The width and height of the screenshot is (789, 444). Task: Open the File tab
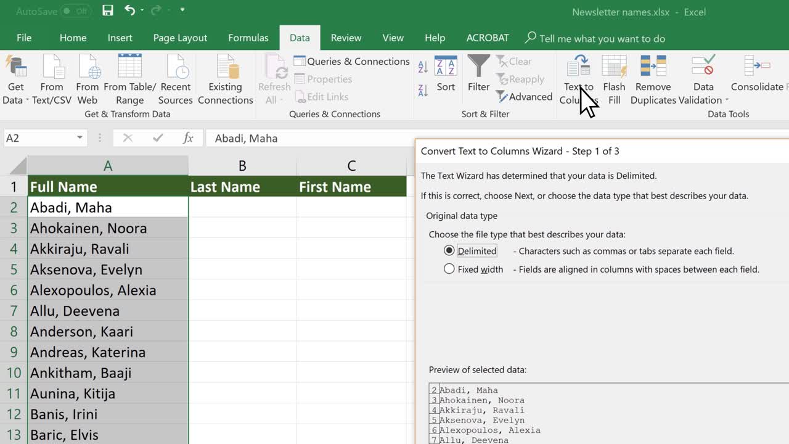(24, 38)
